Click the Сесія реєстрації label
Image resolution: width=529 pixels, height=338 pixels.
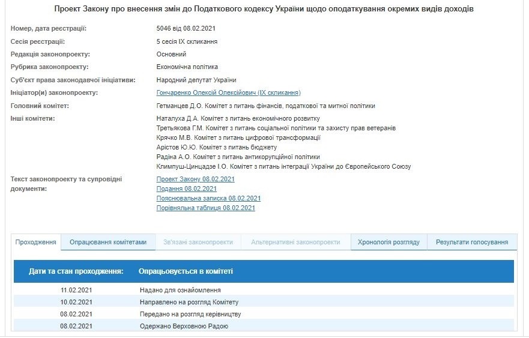37,41
